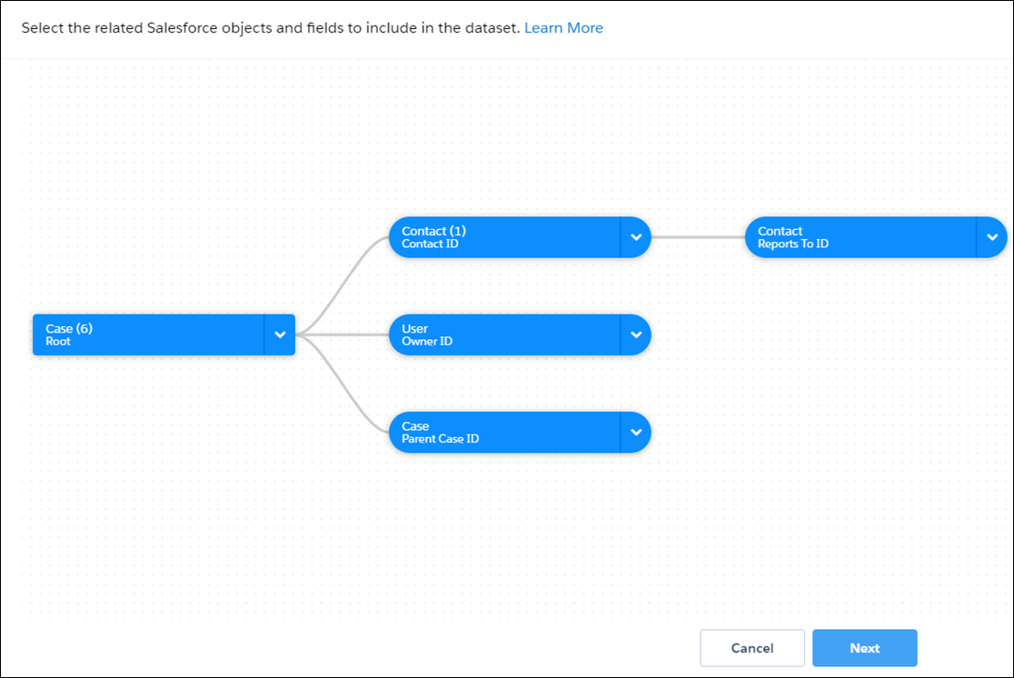Click the dataset instruction text at top
This screenshot has height=678, width=1014.
[271, 28]
